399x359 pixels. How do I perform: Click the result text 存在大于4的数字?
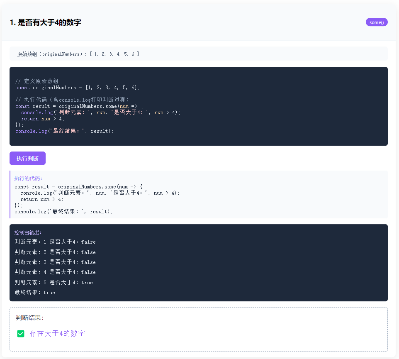pyautogui.click(x=57, y=334)
